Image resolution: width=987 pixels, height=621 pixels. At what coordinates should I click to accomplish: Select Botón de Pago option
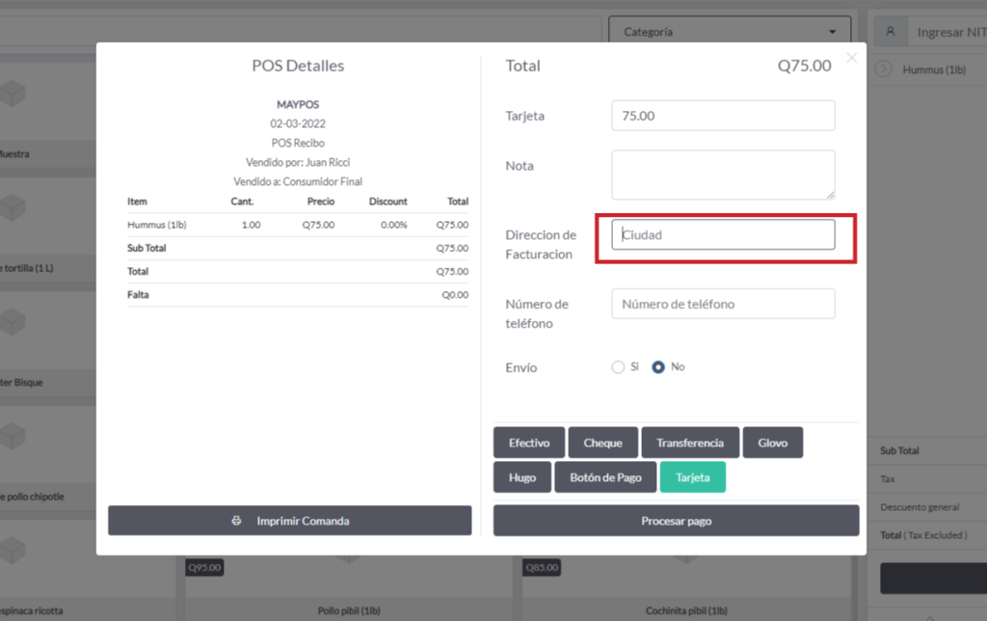[605, 477]
